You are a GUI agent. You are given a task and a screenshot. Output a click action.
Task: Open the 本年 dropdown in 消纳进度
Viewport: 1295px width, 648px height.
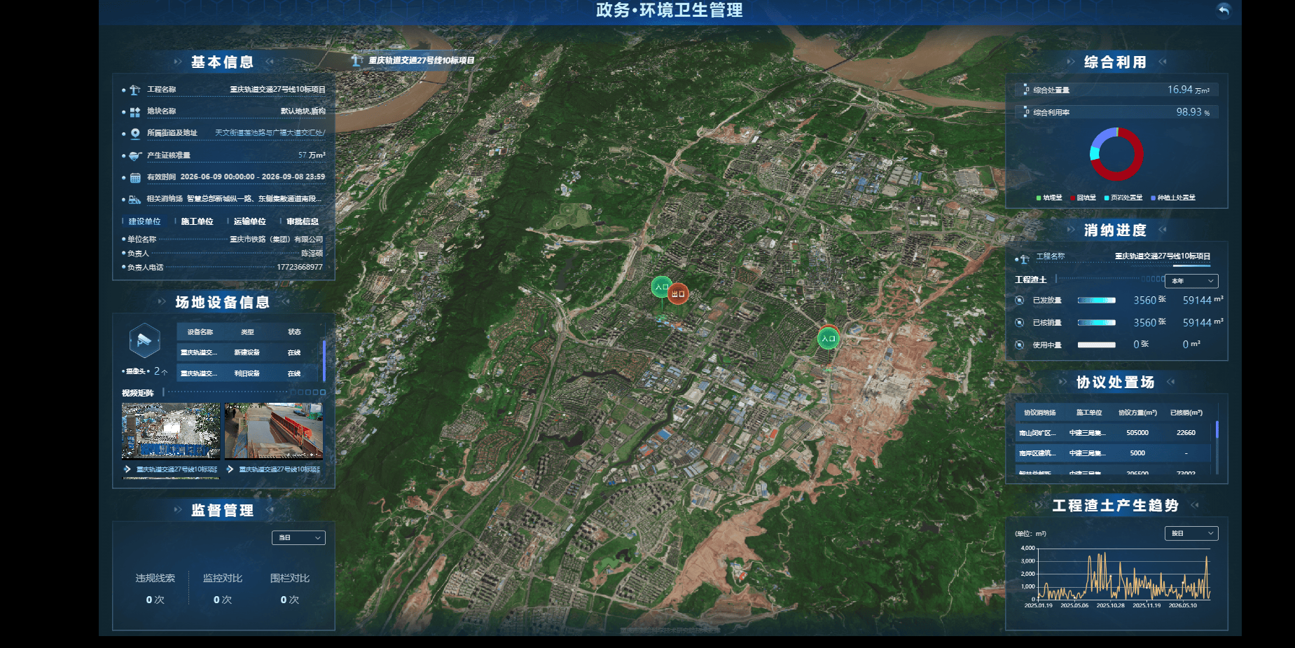(1191, 281)
